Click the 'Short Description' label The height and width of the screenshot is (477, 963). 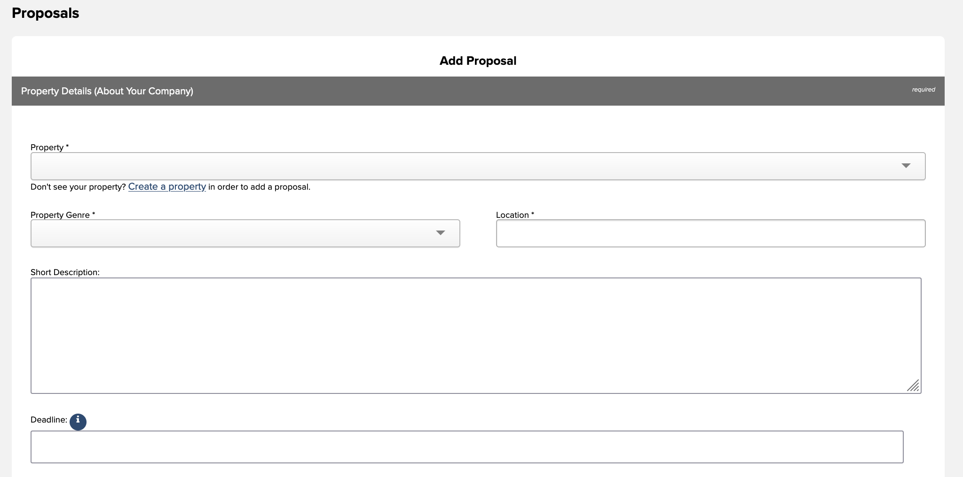pos(65,272)
